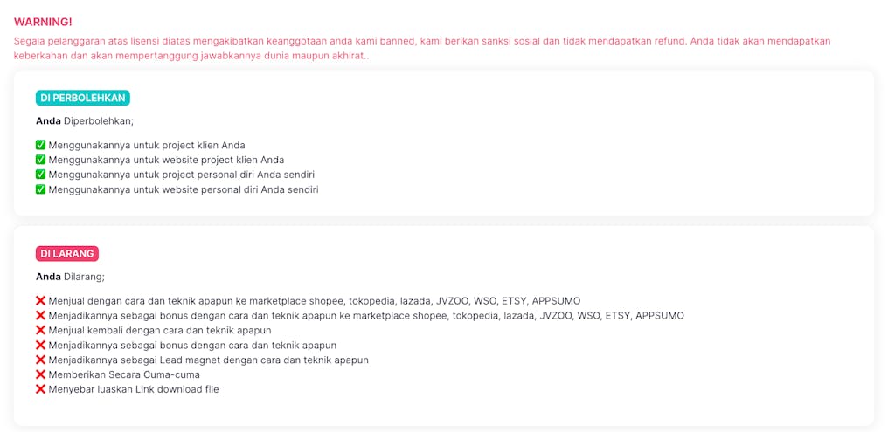The image size is (888, 432).
Task: Click the text "Menjual kembali dengan cara dan teknik apapun"
Action: click(x=160, y=330)
